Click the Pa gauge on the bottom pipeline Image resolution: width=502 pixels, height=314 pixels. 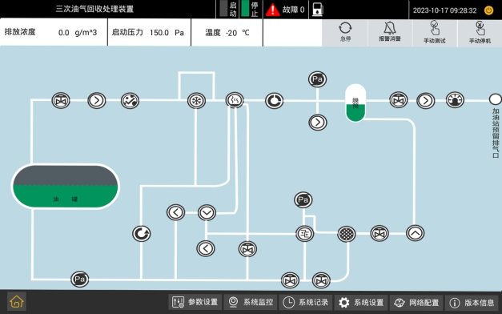tap(80, 279)
